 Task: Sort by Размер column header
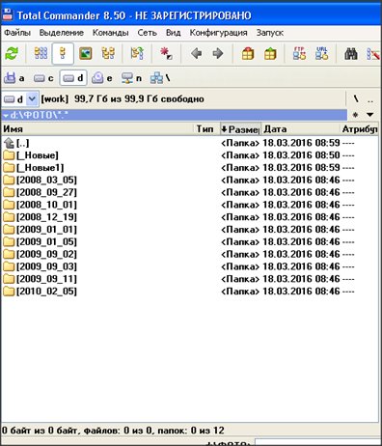click(240, 129)
